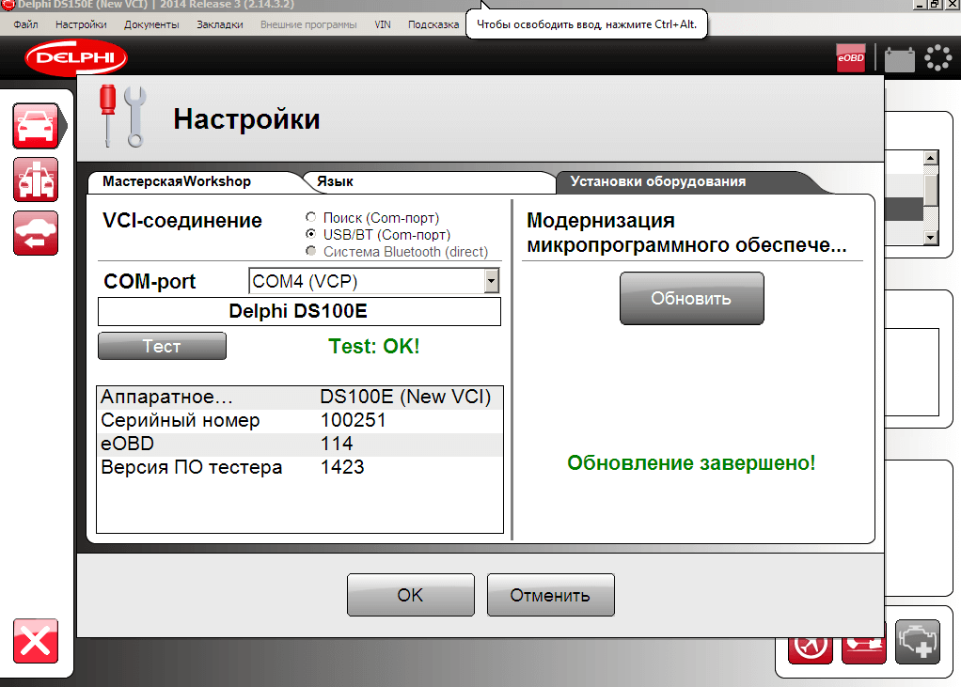
Task: Click the Обновление завершено! message
Action: point(691,463)
